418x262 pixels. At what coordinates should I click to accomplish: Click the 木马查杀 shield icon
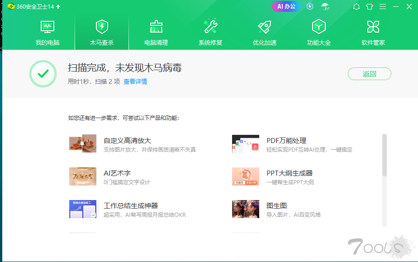(x=102, y=27)
